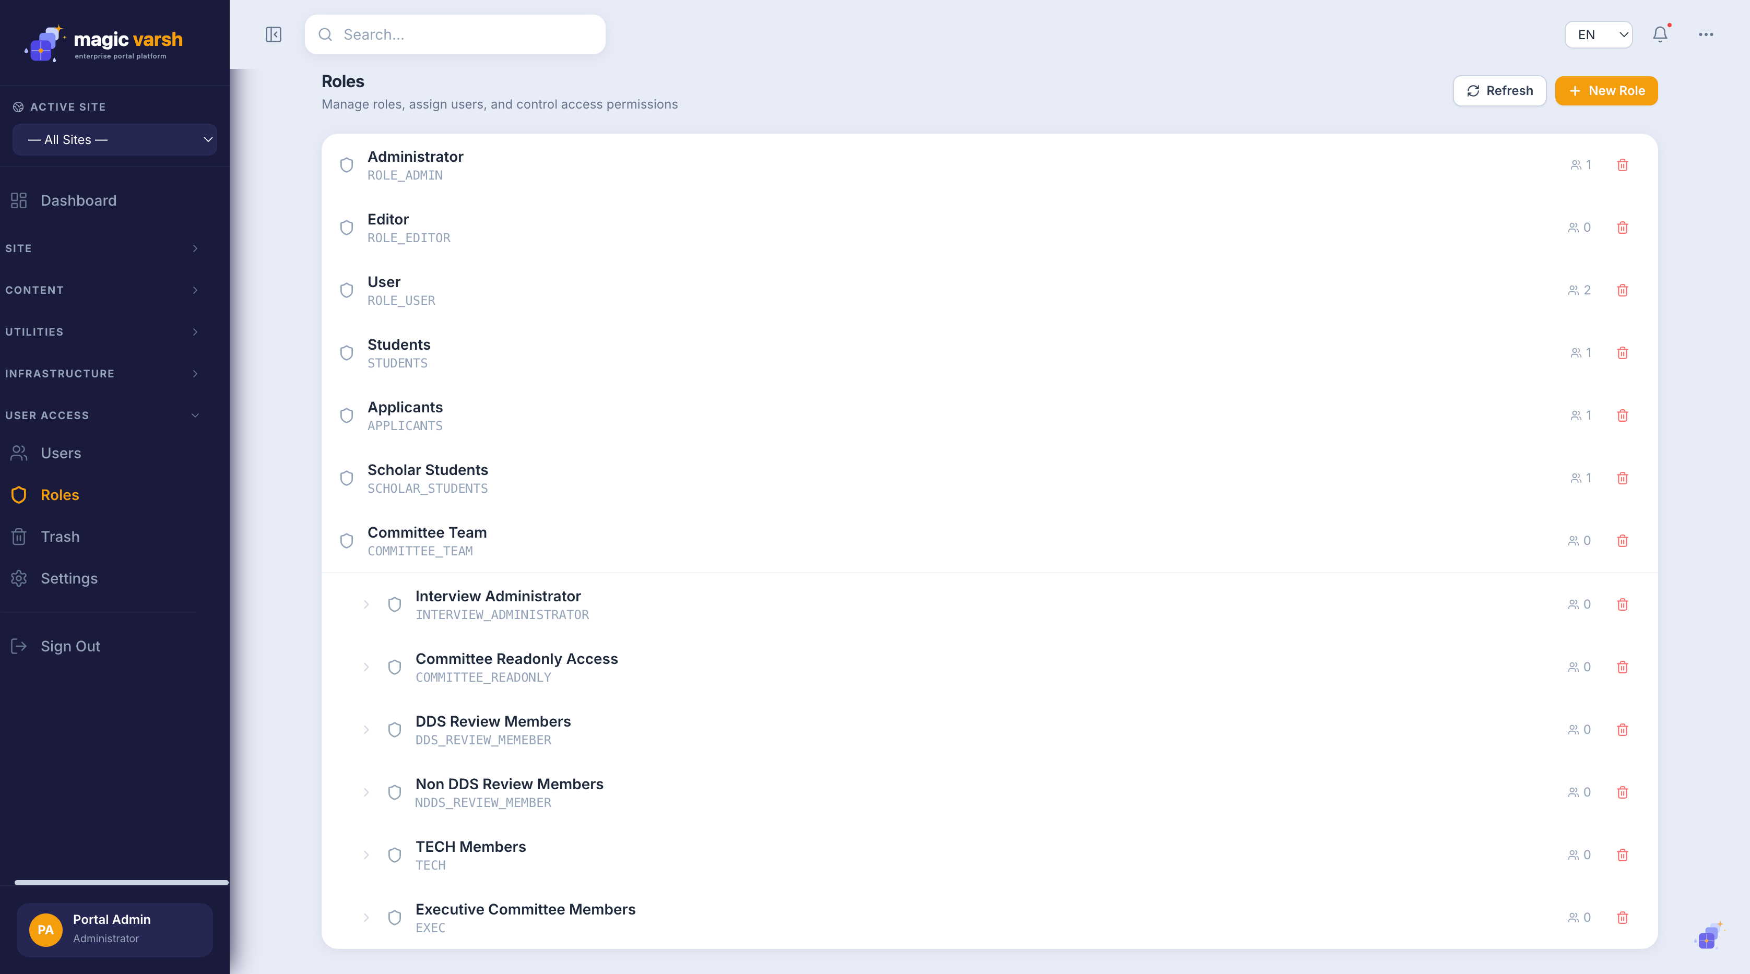Collapse the sidebar panel toggle icon
The width and height of the screenshot is (1750, 974).
coord(273,34)
